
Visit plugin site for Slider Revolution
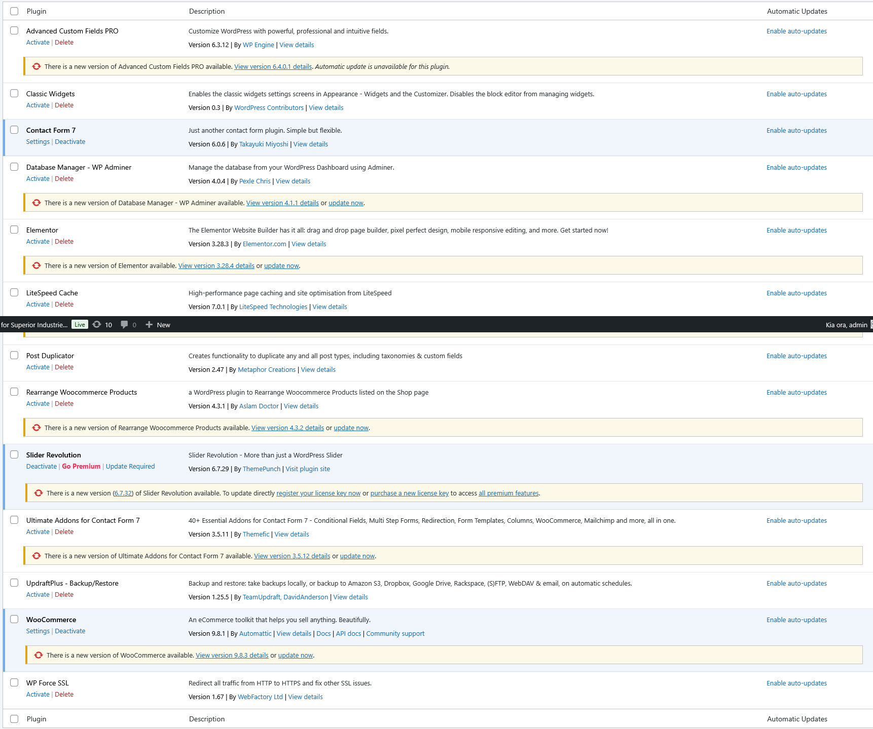tap(308, 469)
